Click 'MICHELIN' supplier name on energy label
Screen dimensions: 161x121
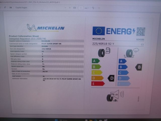[x=99, y=39]
